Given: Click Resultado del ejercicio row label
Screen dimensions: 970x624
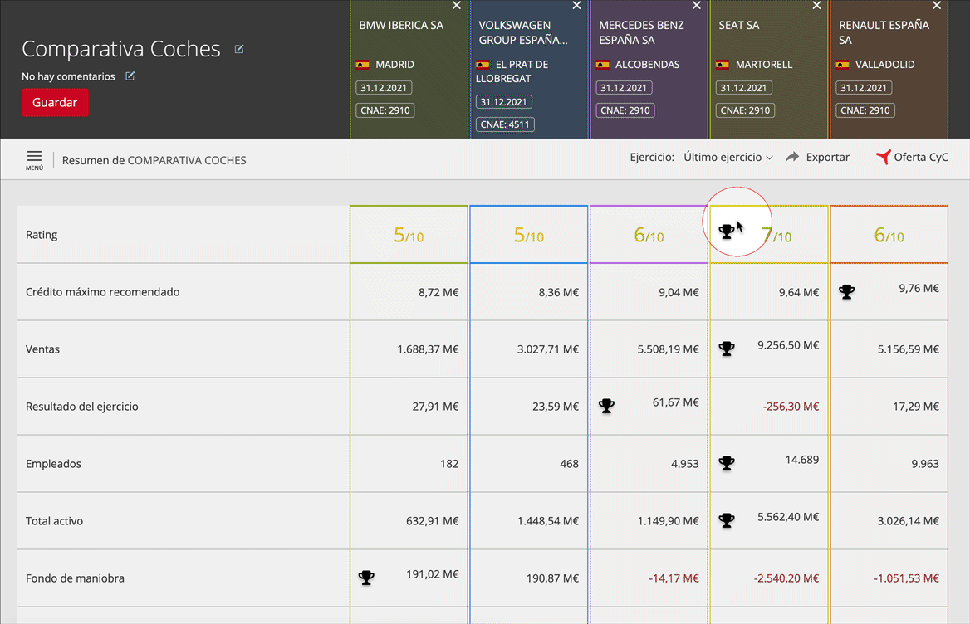Looking at the screenshot, I should click(x=81, y=407).
